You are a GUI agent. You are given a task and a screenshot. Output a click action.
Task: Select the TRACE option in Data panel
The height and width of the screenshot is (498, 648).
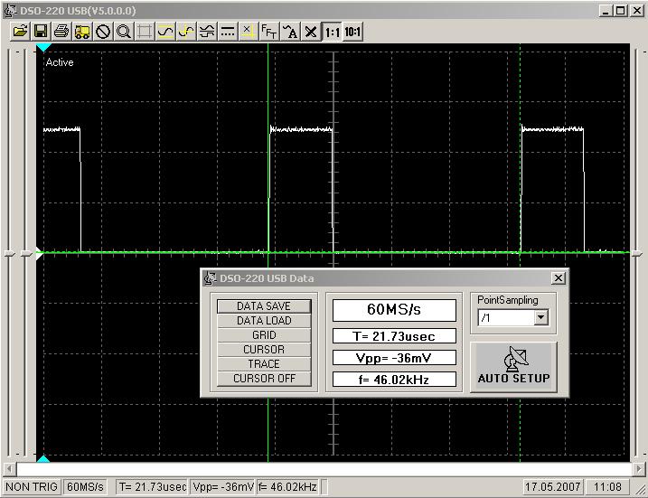(264, 364)
